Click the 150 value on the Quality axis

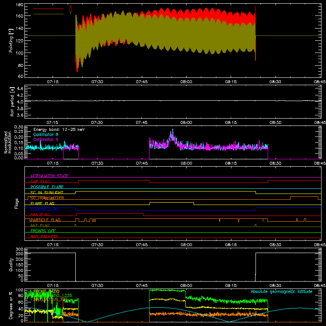20,265
